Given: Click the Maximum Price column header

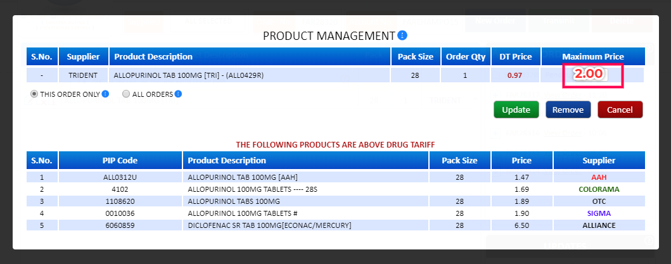Looking at the screenshot, I should (x=592, y=56).
